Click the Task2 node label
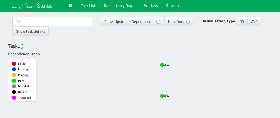 point(166,96)
